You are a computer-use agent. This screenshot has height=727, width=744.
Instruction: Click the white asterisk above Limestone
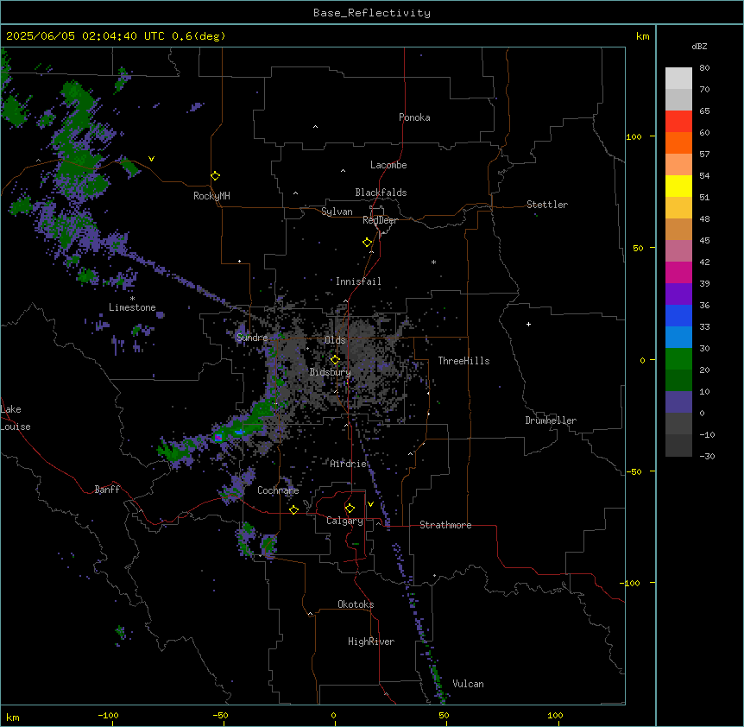coord(132,299)
